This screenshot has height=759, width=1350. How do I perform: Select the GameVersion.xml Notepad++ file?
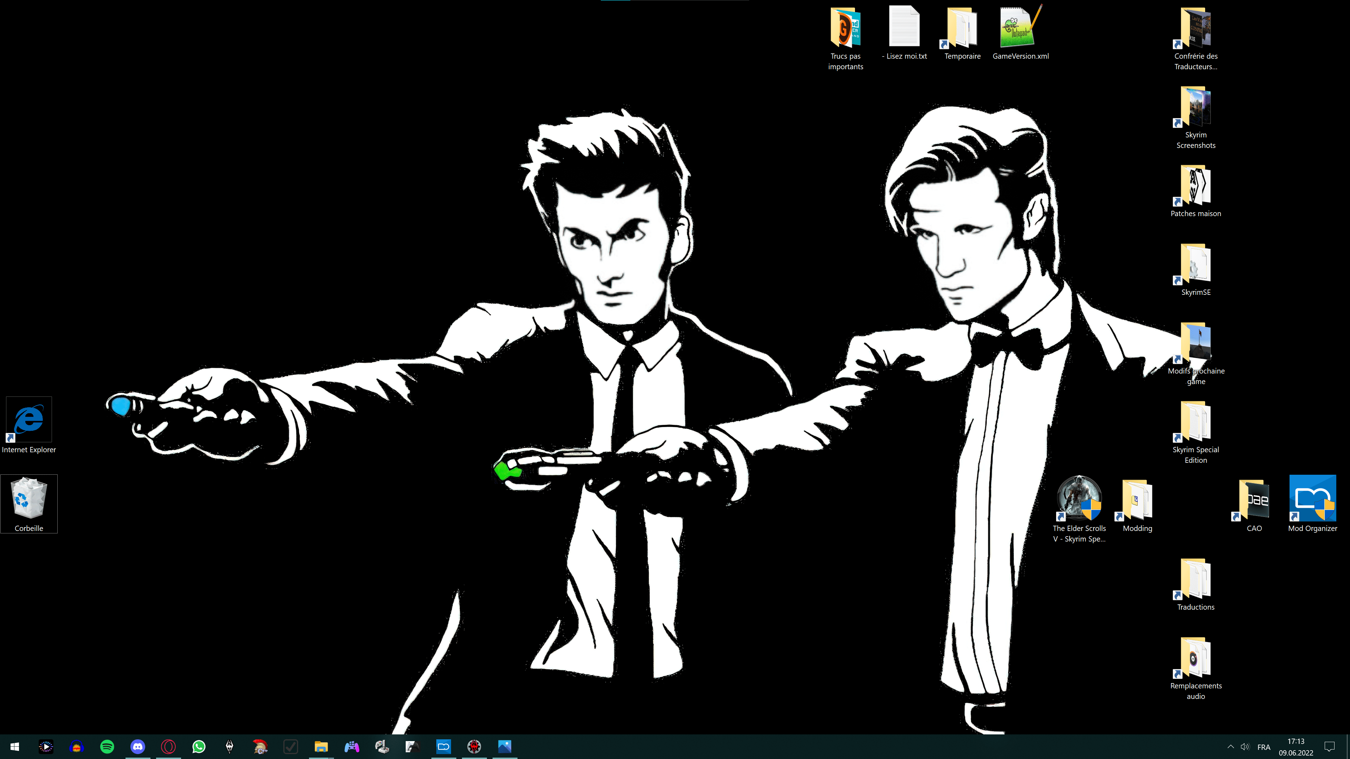1020,32
